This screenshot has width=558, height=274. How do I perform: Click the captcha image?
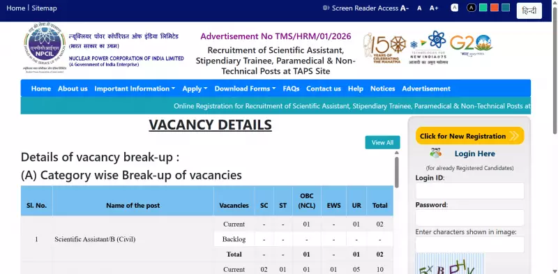[450, 264]
